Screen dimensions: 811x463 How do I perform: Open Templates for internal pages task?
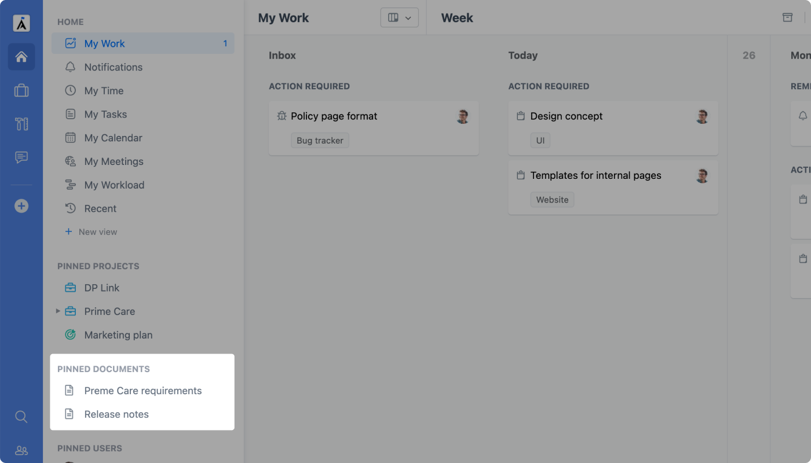[x=613, y=188]
